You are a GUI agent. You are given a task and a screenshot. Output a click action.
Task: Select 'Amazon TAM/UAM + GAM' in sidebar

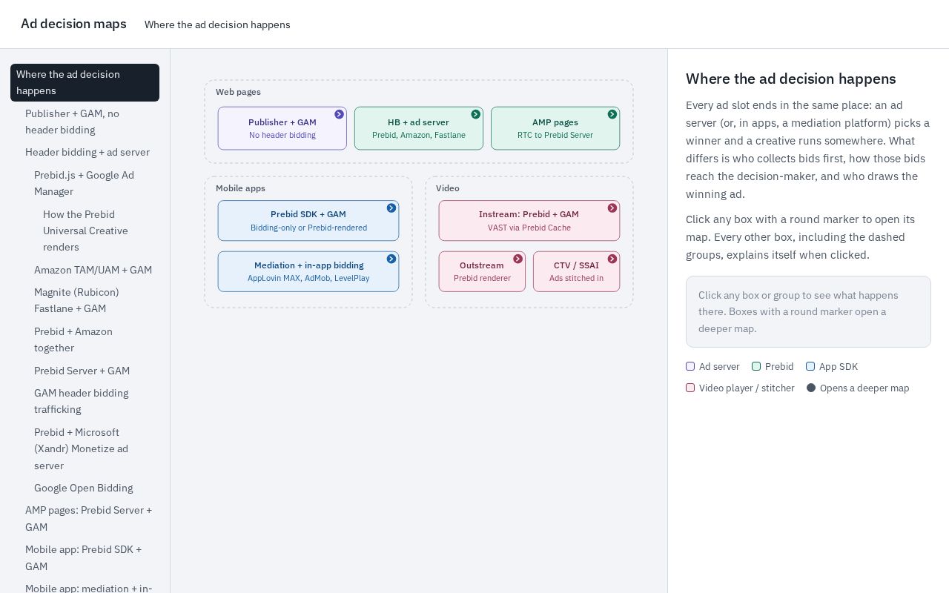(x=93, y=270)
